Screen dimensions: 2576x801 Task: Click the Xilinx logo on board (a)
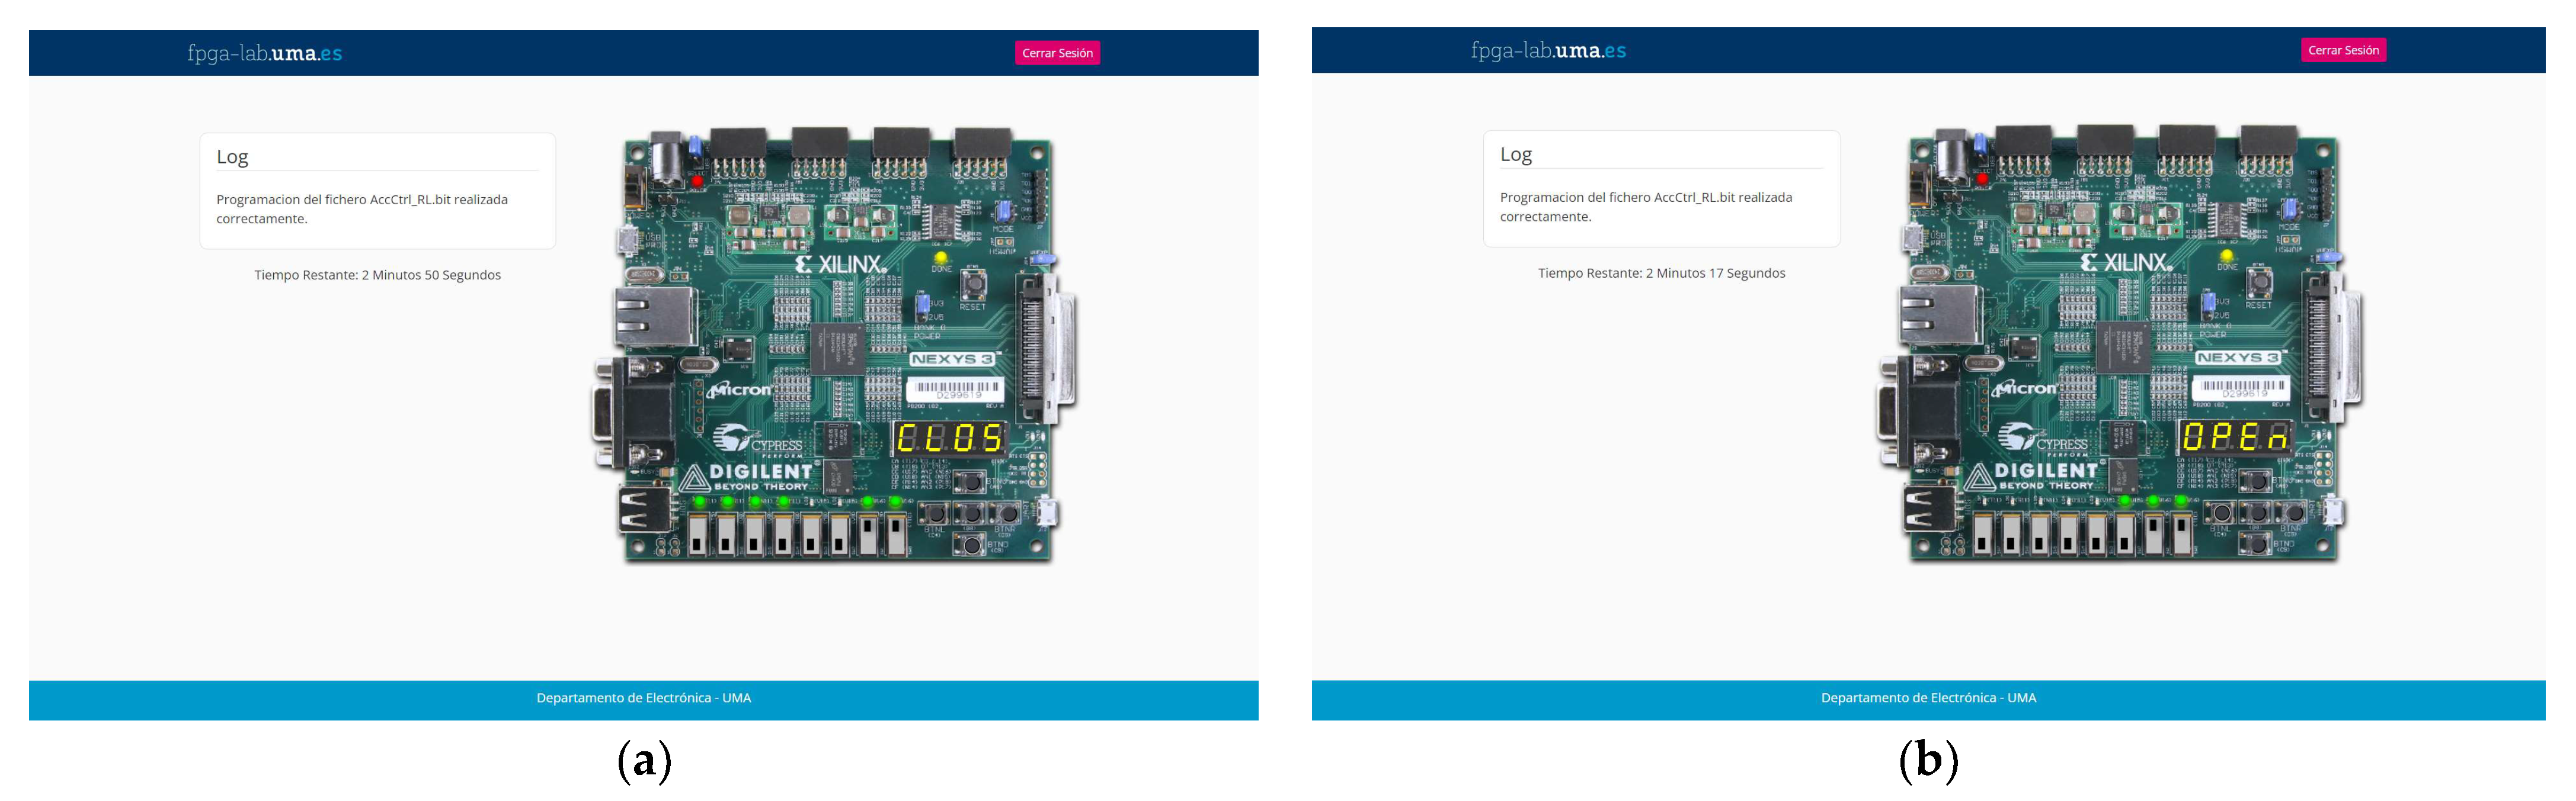pyautogui.click(x=841, y=265)
